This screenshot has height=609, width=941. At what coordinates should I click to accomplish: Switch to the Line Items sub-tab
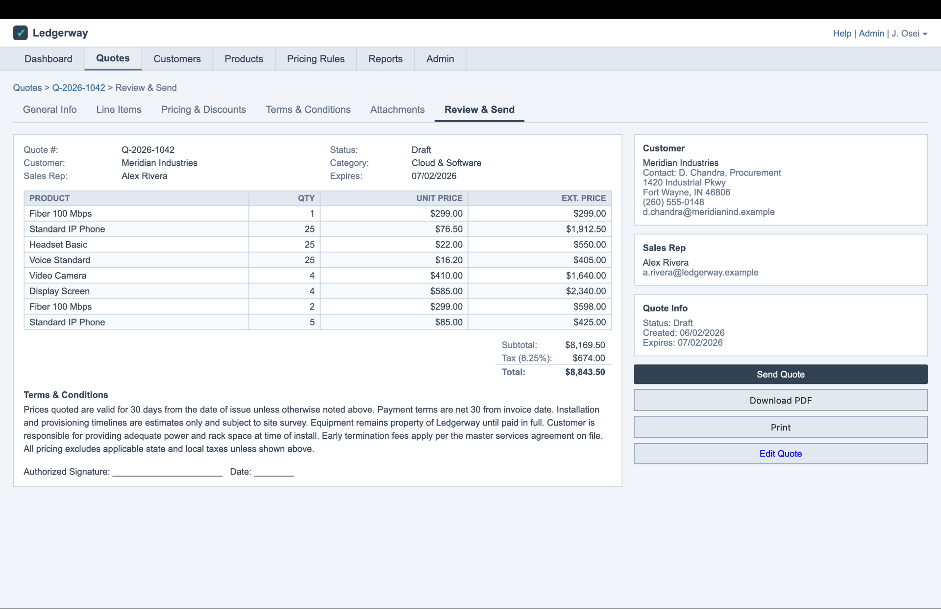tap(119, 109)
